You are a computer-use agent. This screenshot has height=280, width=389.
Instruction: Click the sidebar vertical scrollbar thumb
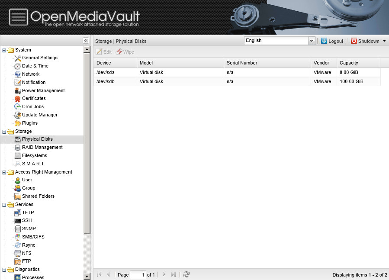click(87, 143)
